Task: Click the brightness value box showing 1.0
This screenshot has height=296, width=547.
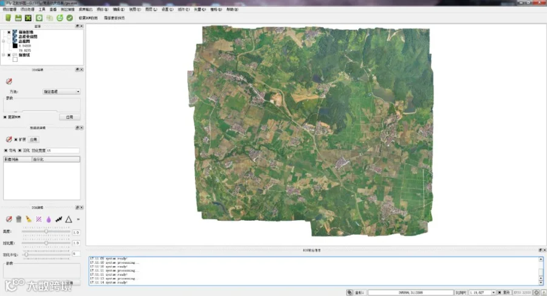Action: 76,232
